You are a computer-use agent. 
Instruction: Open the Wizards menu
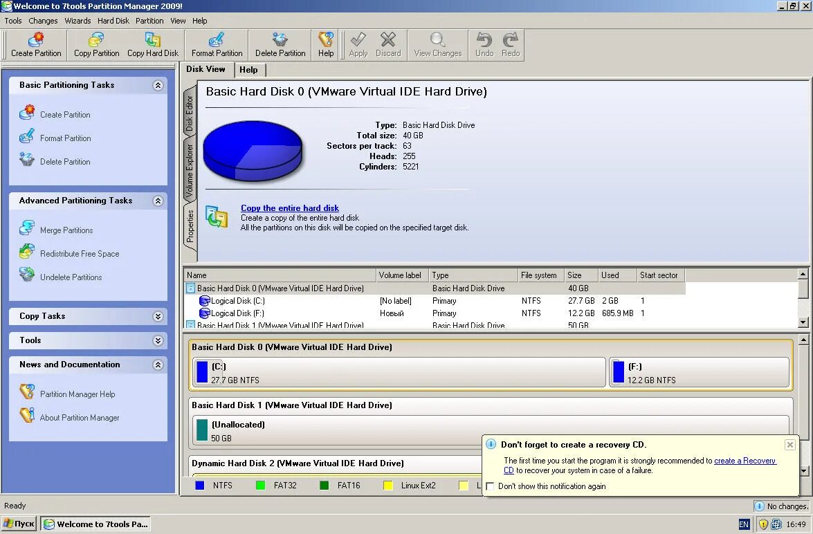click(77, 21)
